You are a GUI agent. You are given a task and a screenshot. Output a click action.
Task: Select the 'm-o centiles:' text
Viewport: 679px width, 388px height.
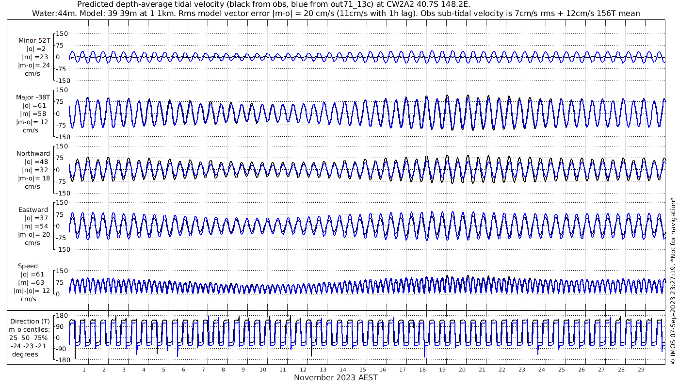30,330
